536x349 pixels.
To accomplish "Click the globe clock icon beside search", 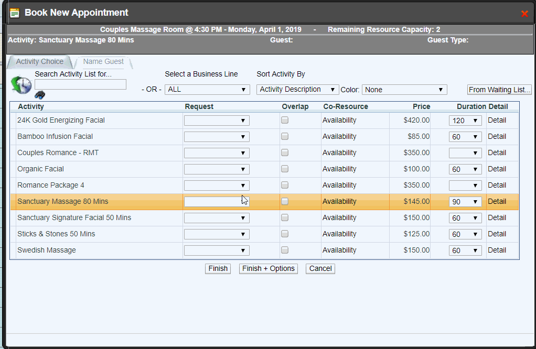I will (21, 85).
